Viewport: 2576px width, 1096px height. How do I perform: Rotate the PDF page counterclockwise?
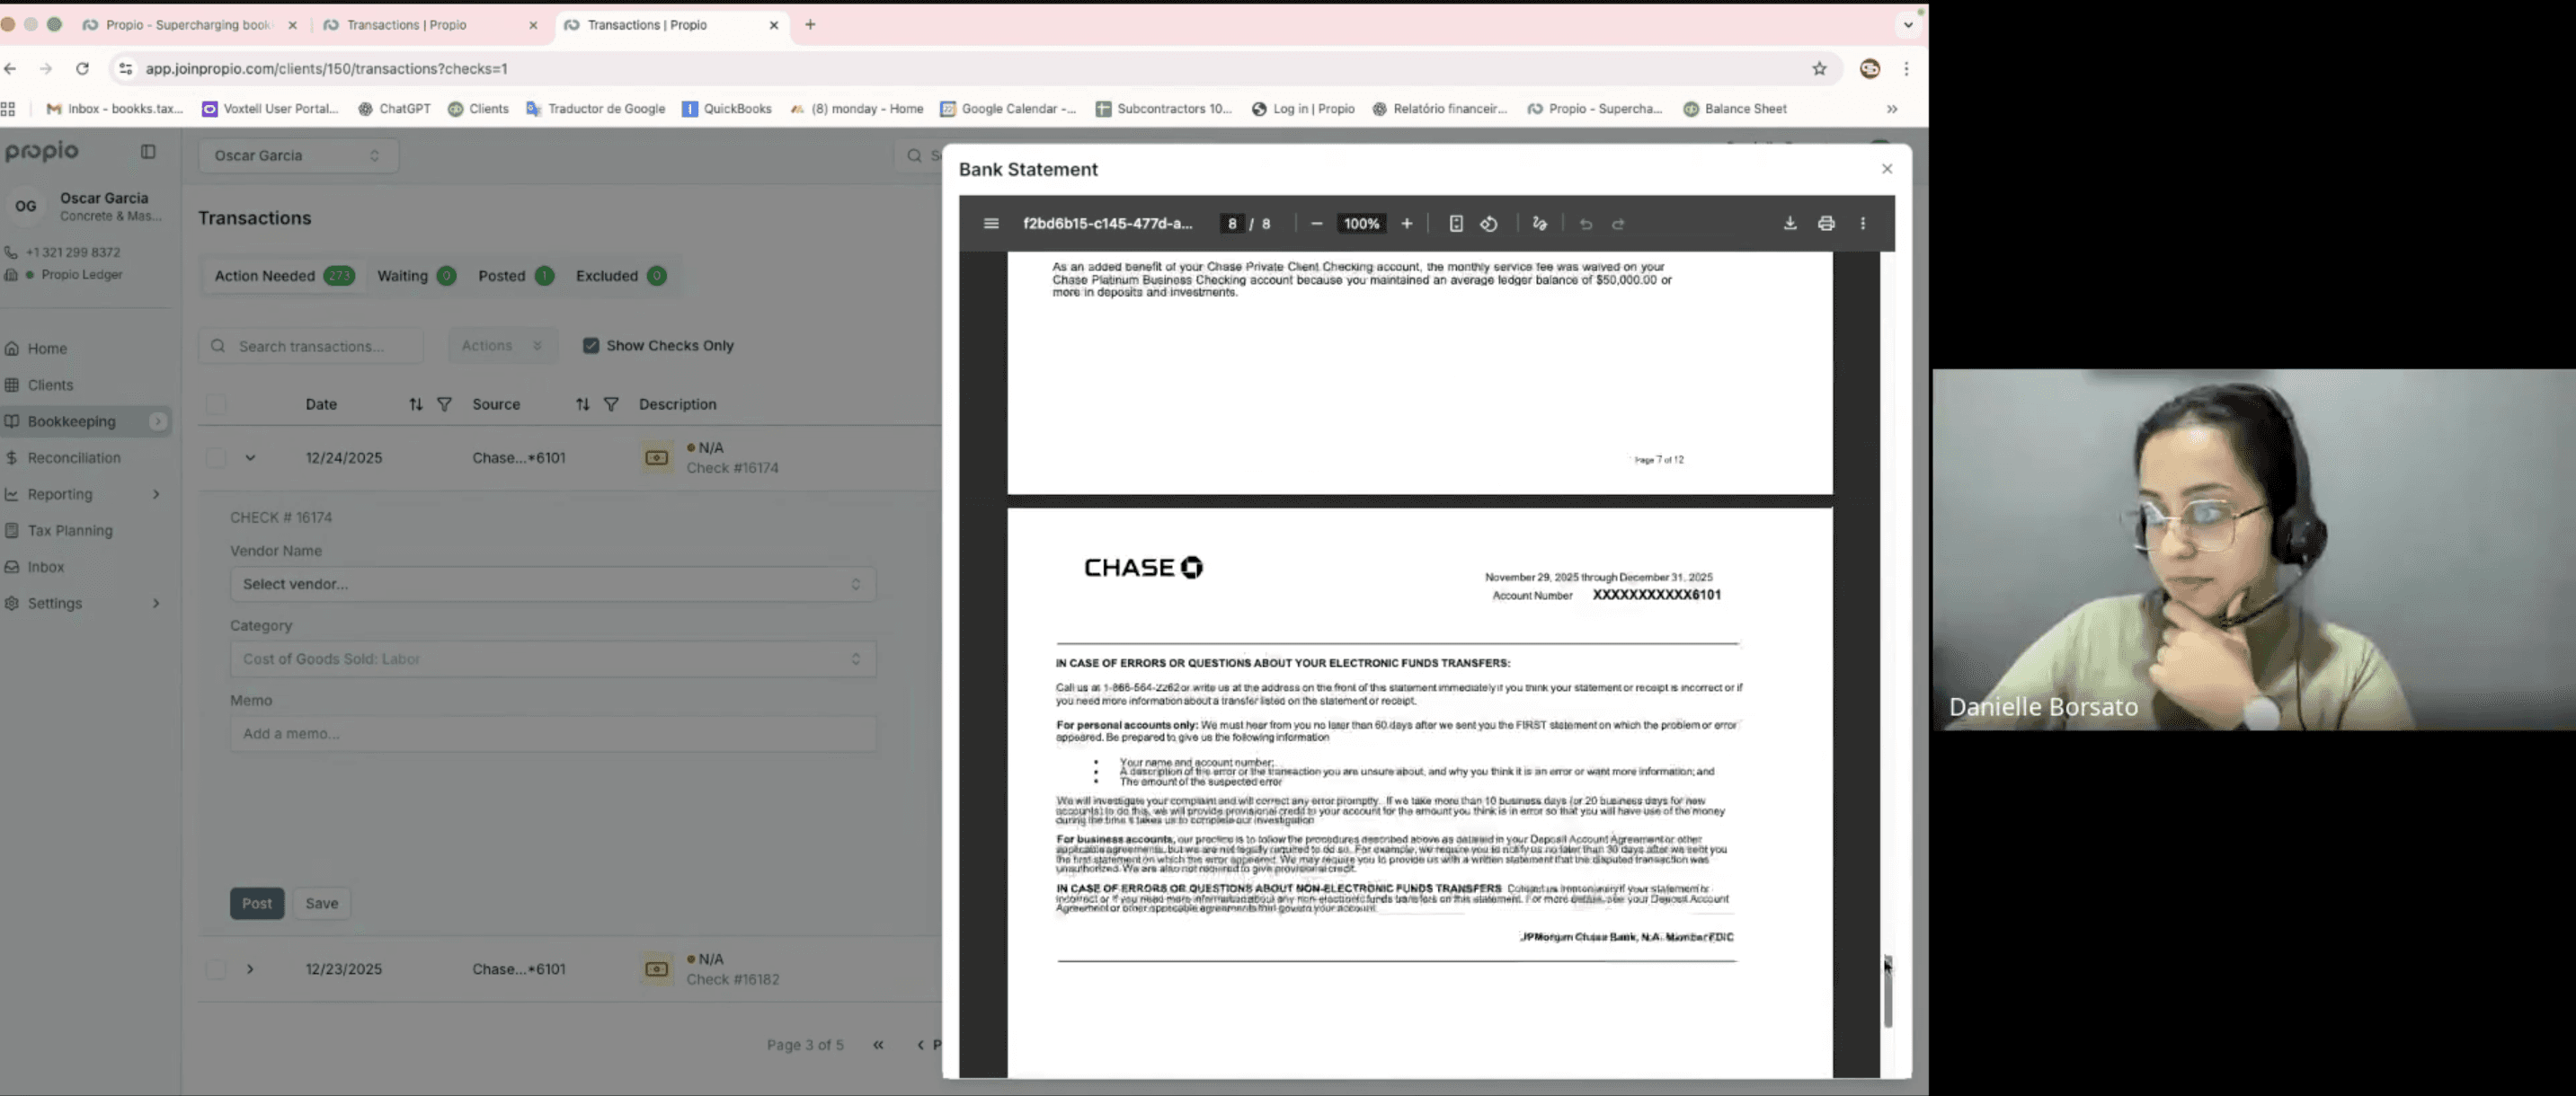[1489, 224]
